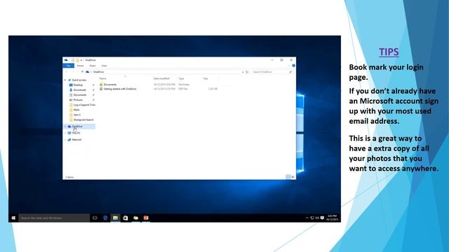Open the Windows Start button
The width and height of the screenshot is (449, 252).
[13, 218]
